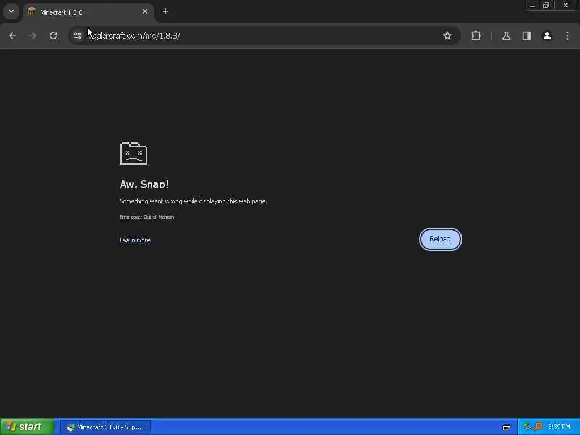This screenshot has height=435, width=580.
Task: Toggle the side panel icon
Action: (526, 36)
